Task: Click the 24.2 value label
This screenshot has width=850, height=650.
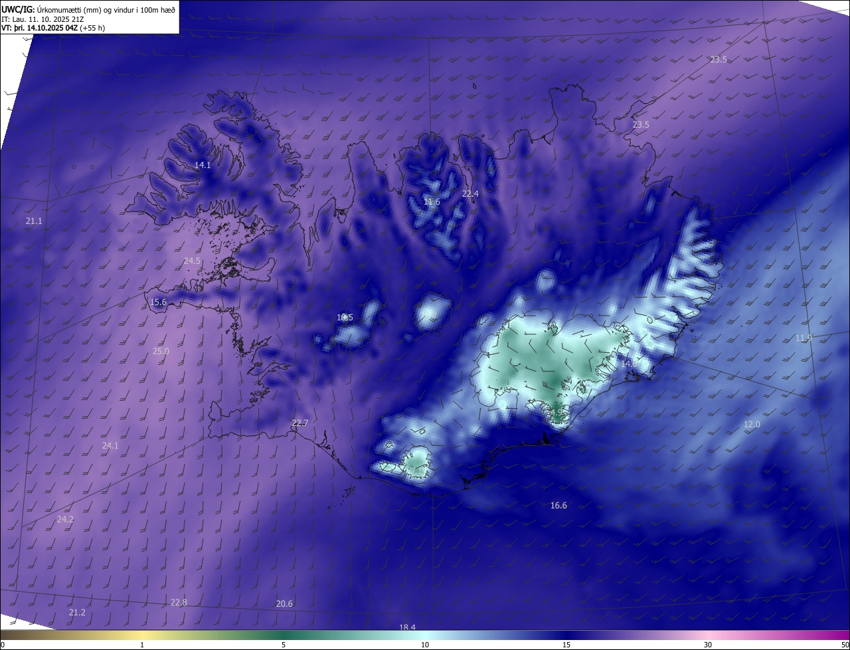Action: pos(65,519)
